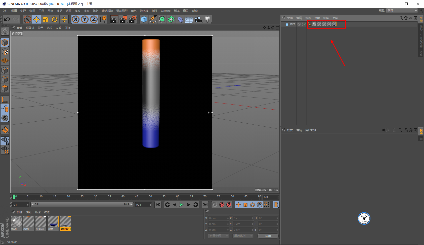Switch to Points mode
Viewport: 424px width, 245px height.
(x=5, y=70)
